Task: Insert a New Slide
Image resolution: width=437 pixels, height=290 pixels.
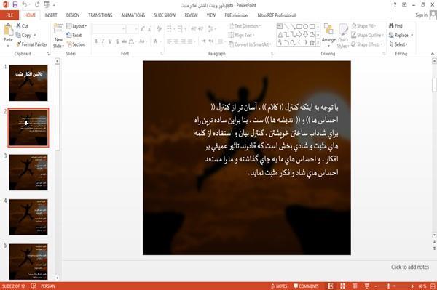Action: [58, 36]
